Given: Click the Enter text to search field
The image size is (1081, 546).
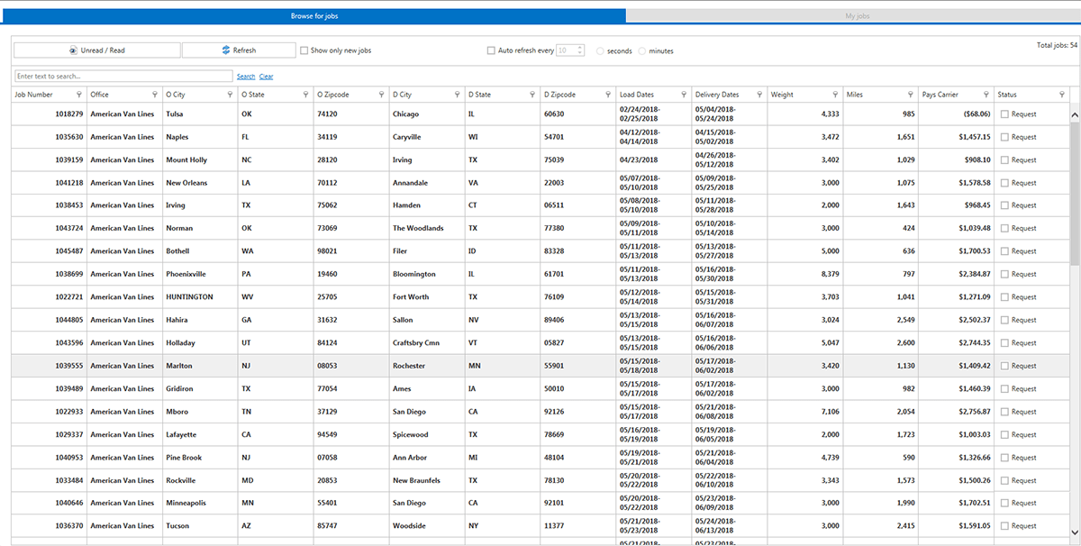Looking at the screenshot, I should tap(123, 77).
